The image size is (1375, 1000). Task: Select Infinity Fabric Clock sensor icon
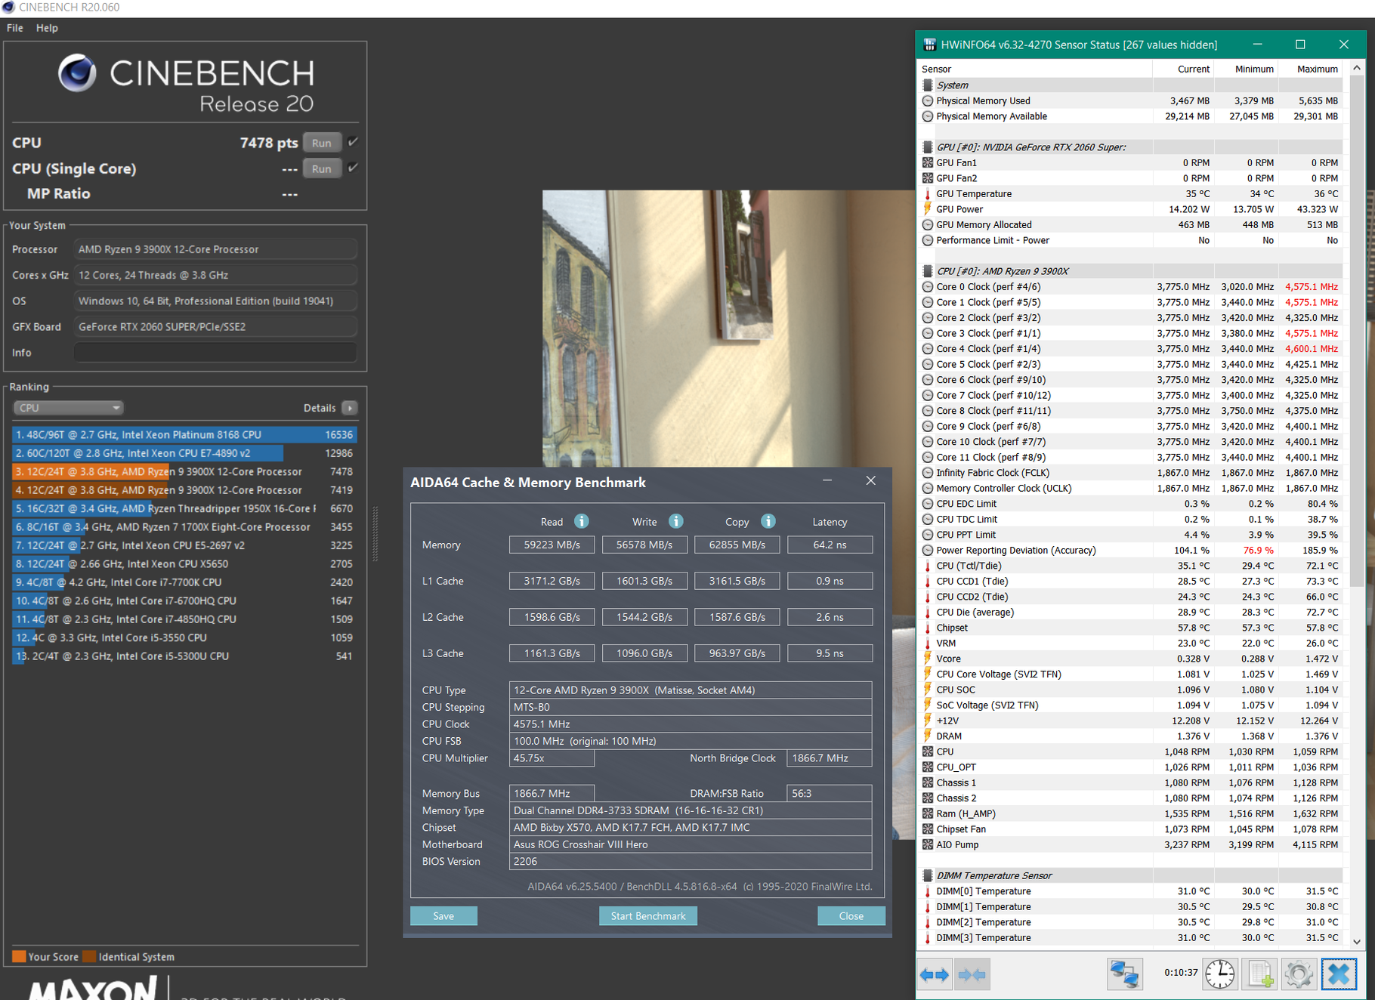[928, 473]
